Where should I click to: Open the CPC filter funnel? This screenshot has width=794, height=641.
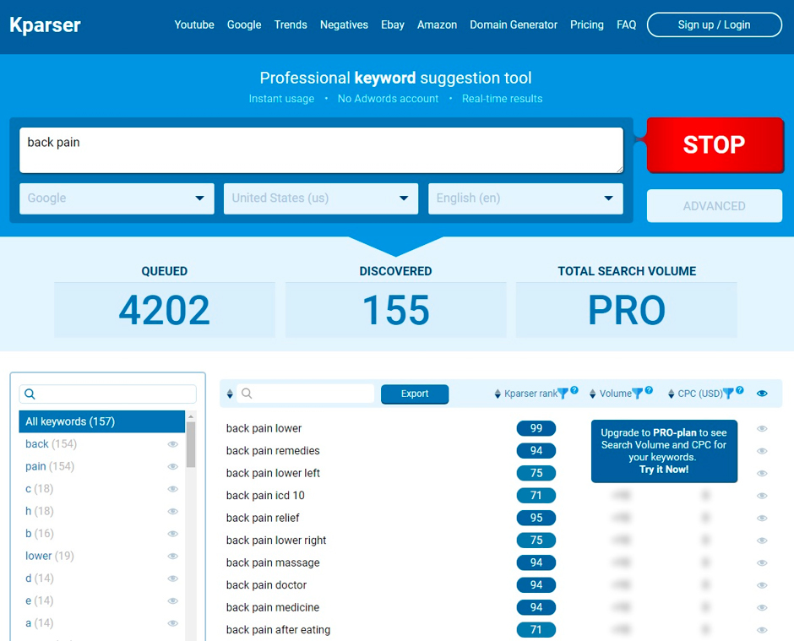(728, 394)
